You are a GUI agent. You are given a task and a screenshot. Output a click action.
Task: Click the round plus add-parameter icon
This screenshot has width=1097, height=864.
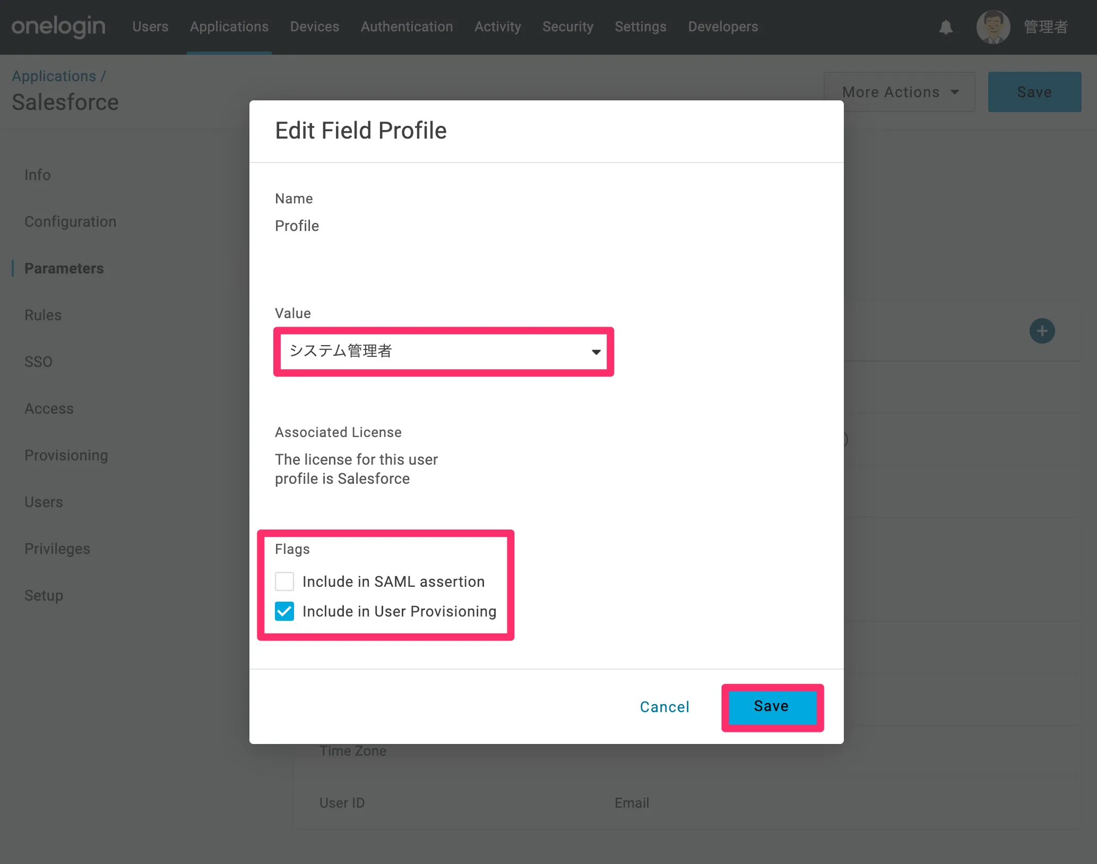tap(1042, 331)
